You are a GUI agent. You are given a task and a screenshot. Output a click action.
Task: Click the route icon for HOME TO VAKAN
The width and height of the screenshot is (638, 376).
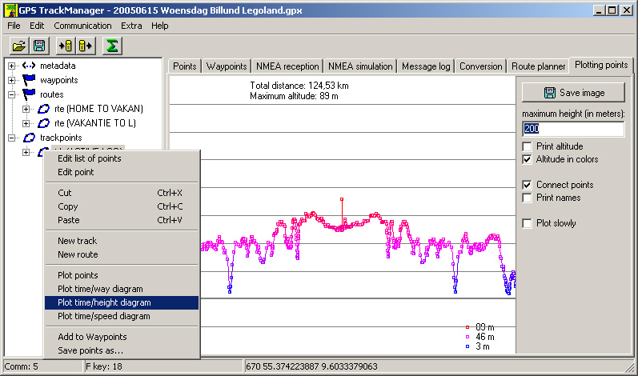(x=44, y=109)
